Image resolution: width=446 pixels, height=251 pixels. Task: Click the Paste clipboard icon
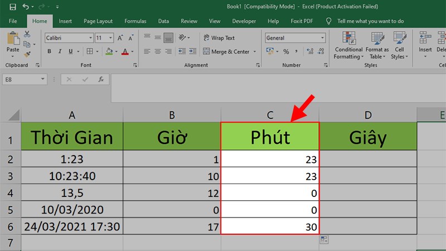click(x=13, y=38)
